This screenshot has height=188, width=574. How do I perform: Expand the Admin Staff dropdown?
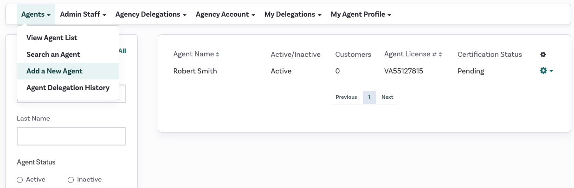pyautogui.click(x=83, y=14)
